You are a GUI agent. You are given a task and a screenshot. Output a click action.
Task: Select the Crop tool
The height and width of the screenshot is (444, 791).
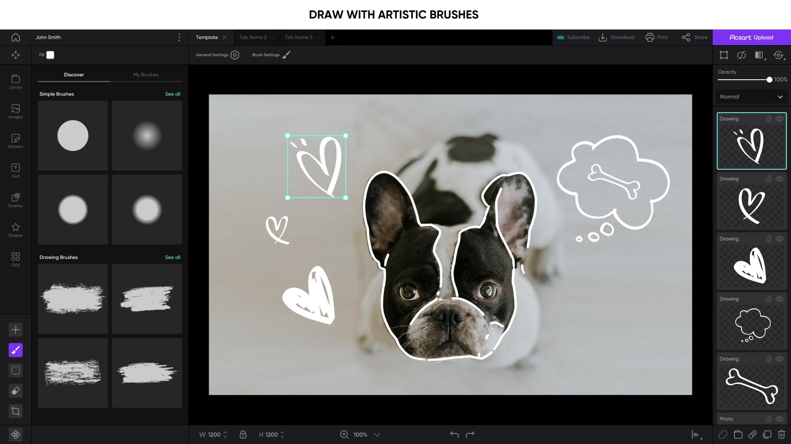coord(16,412)
